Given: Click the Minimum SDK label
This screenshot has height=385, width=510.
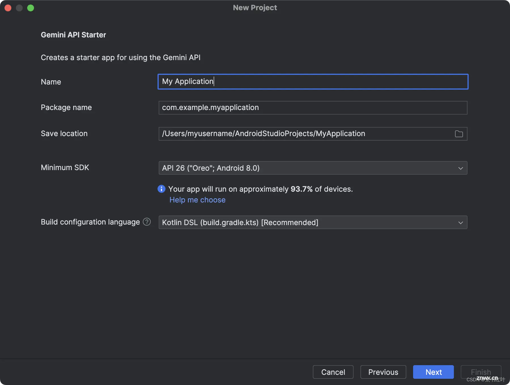Looking at the screenshot, I should (65, 168).
